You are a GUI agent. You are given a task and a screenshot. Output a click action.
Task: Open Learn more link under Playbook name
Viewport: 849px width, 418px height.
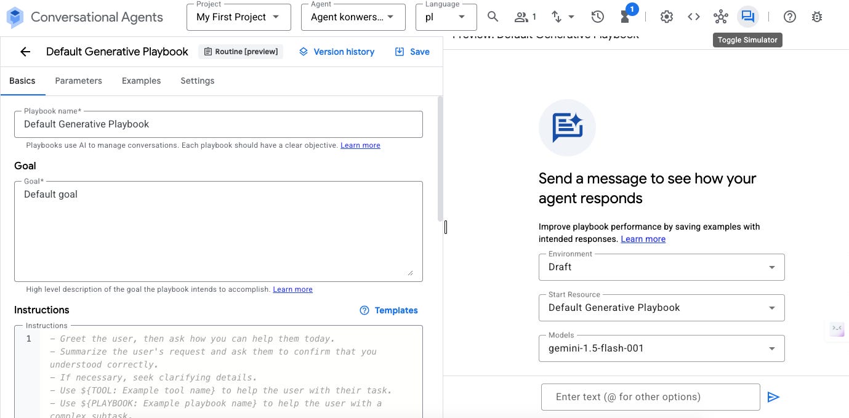coord(360,145)
